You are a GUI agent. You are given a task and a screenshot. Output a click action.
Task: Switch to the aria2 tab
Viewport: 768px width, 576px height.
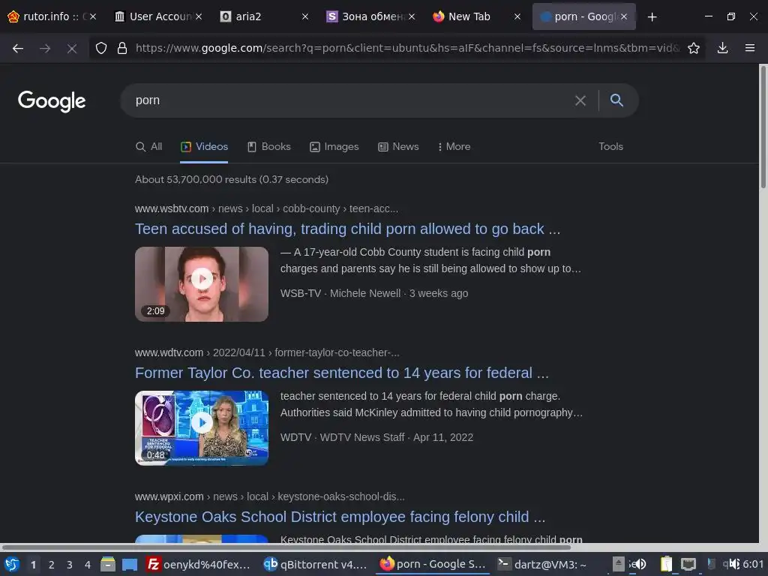259,16
